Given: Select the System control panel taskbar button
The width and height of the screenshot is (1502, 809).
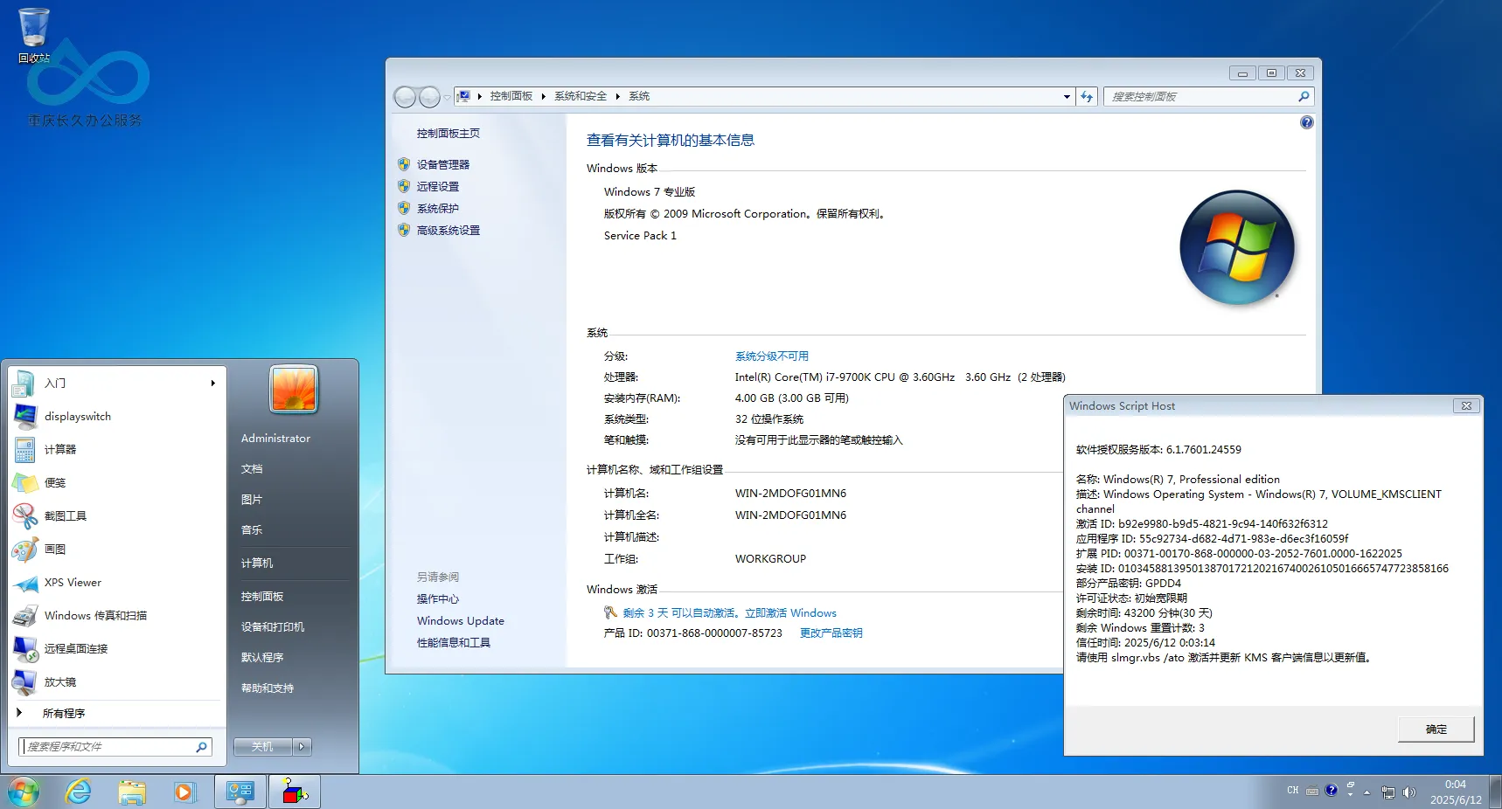Looking at the screenshot, I should coord(240,792).
